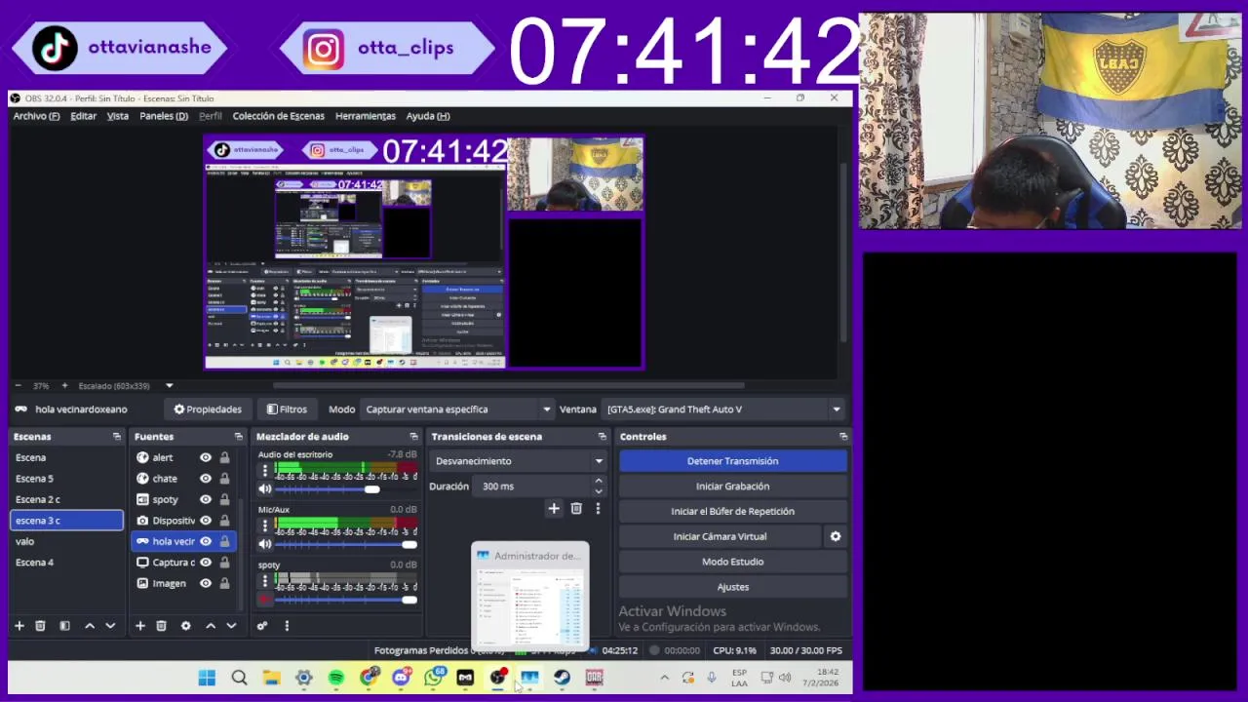Open preview scaling dropdown arrow

pyautogui.click(x=169, y=386)
